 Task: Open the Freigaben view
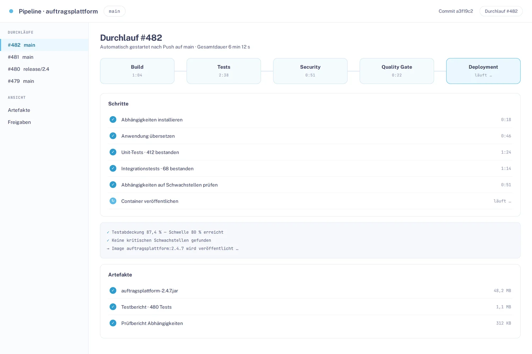[44, 122]
